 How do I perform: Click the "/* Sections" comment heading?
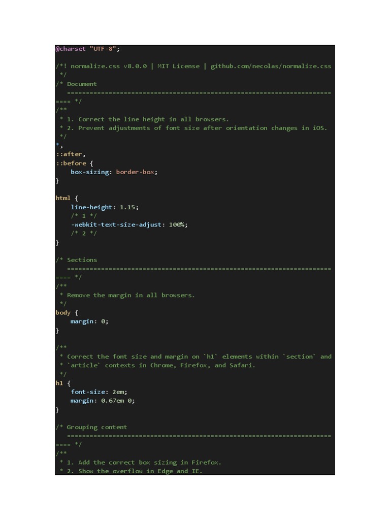[76, 260]
